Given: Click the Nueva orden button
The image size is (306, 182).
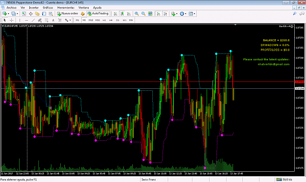Looking at the screenshot, I should pos(68,13).
